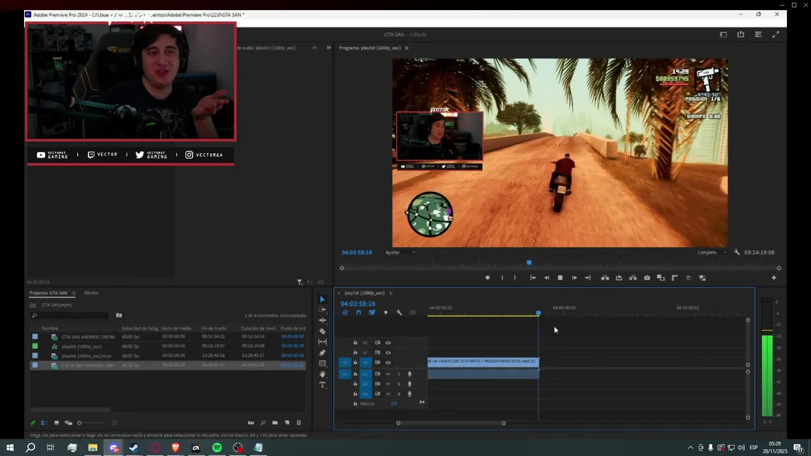Select the Hand tool
The height and width of the screenshot is (456, 811).
[x=322, y=374]
